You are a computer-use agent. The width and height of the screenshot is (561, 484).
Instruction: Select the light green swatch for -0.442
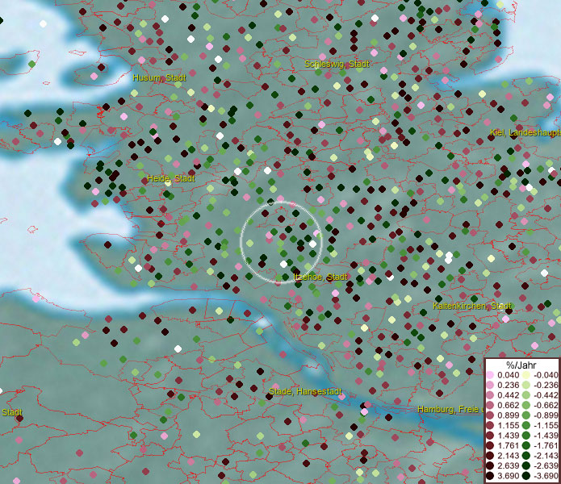(x=526, y=395)
